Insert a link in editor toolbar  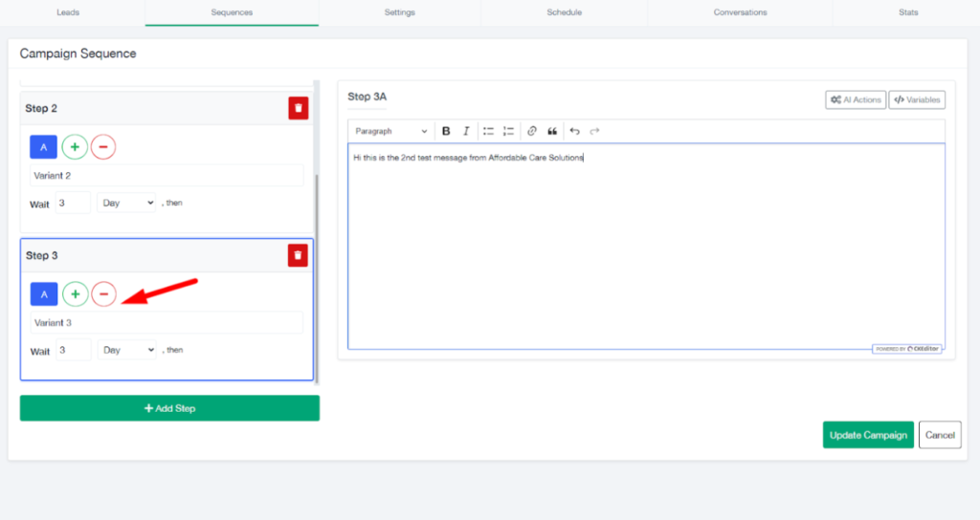point(532,131)
